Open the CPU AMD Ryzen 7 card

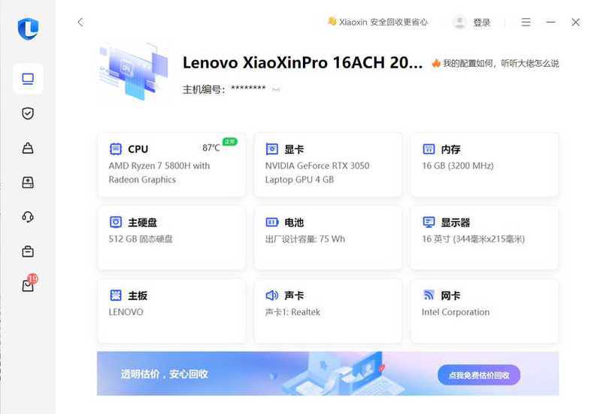click(171, 165)
